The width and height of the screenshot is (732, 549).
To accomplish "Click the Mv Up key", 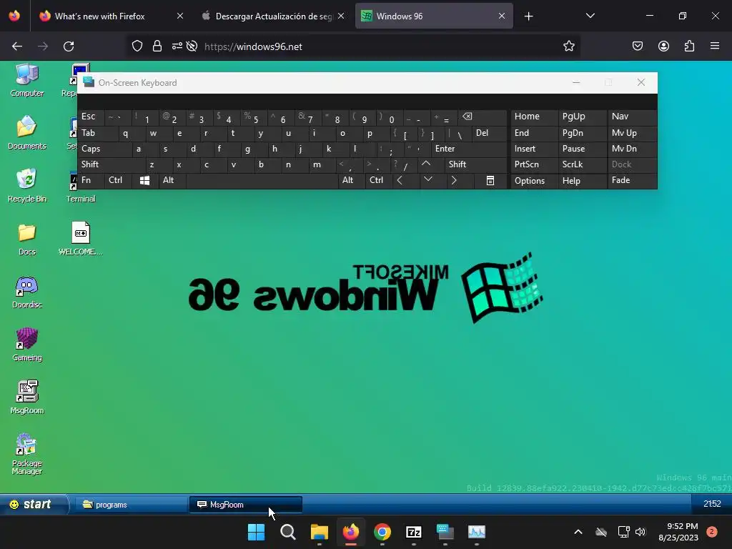I will click(x=632, y=133).
